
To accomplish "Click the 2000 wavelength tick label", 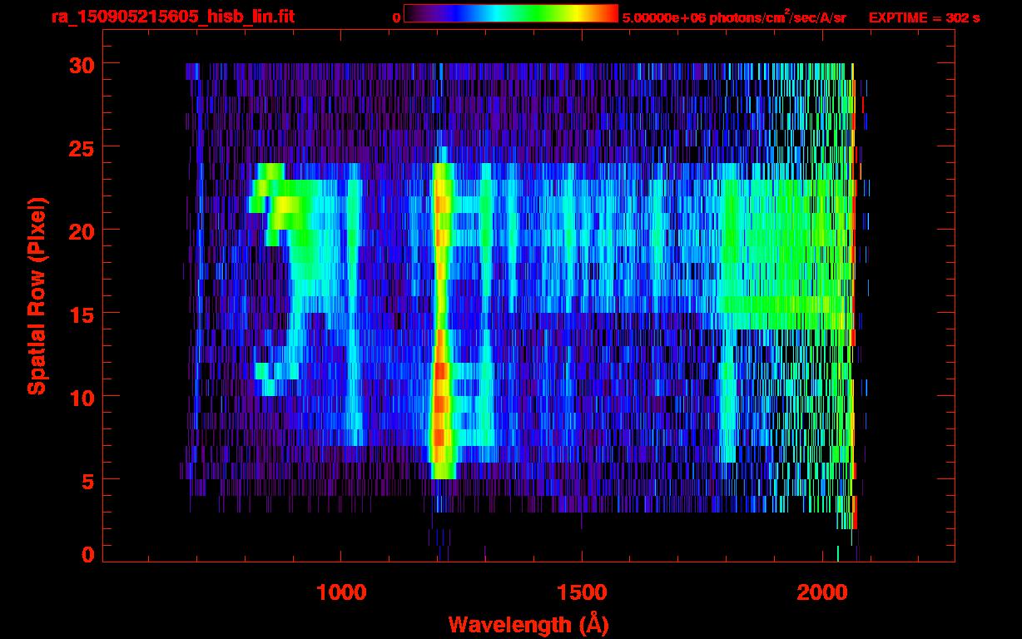I will click(822, 592).
